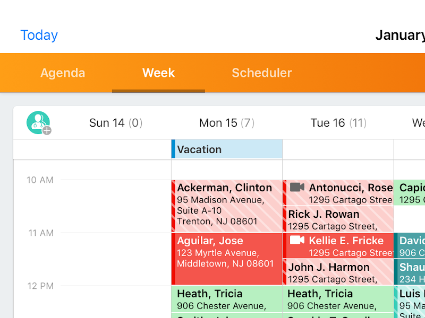Select the Mon 15 day header
The height and width of the screenshot is (318, 425).
227,123
